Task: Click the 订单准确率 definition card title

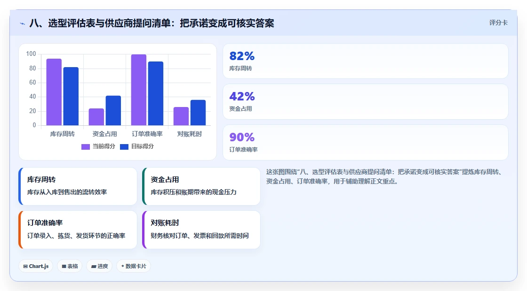Action: click(45, 223)
